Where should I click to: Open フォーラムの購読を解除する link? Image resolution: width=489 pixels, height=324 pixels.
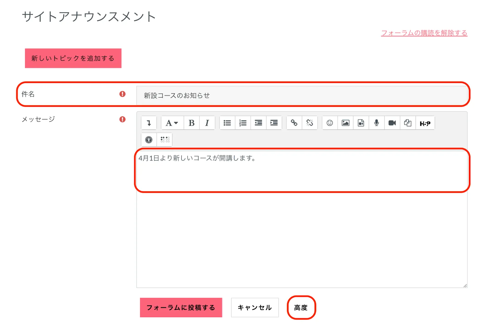[424, 33]
